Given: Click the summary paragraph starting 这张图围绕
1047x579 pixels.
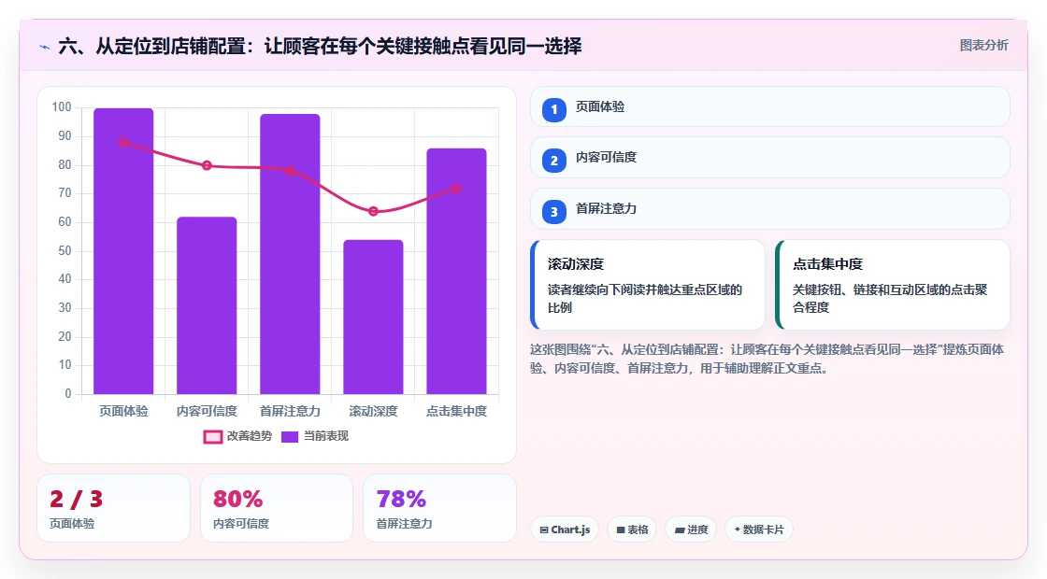Looking at the screenshot, I should [767, 359].
